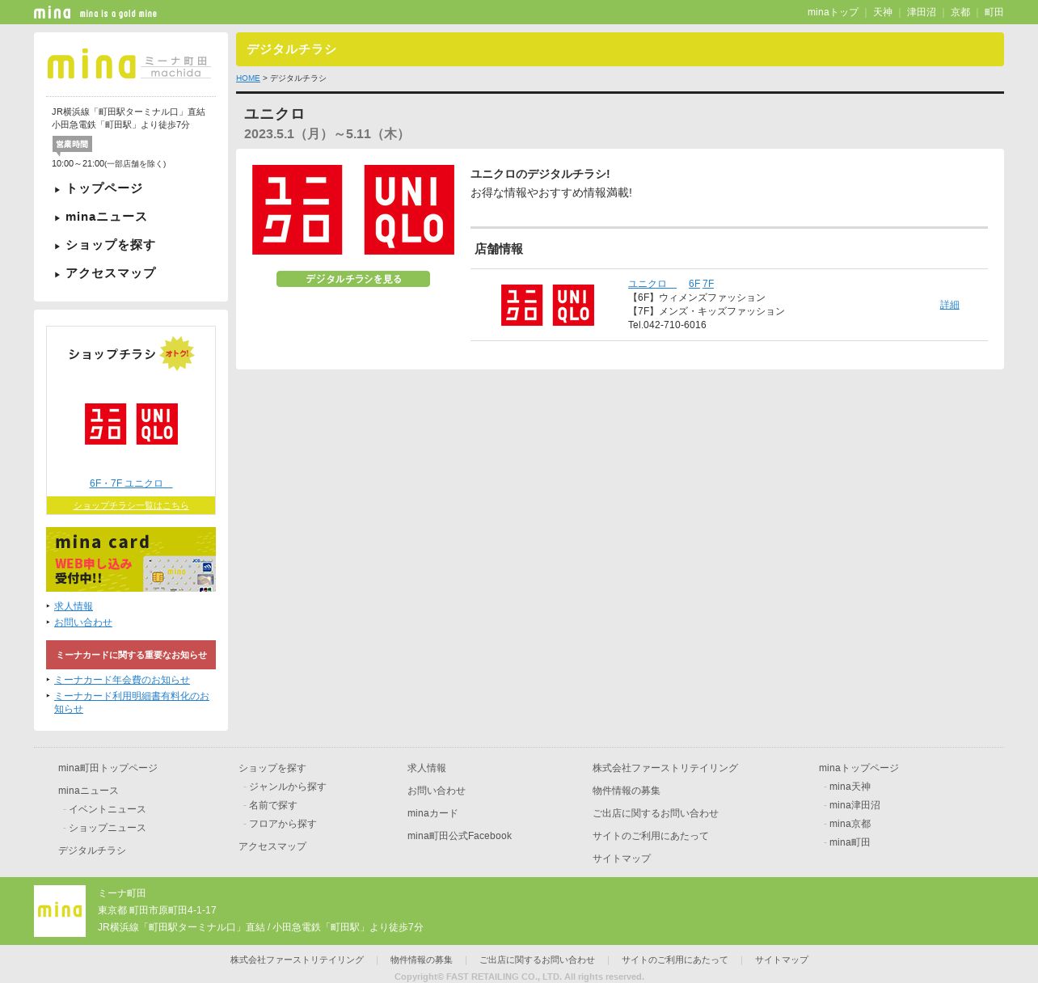The image size is (1038, 983).
Task: Open ショップを探す in sidebar menu
Action: pyautogui.click(x=111, y=245)
